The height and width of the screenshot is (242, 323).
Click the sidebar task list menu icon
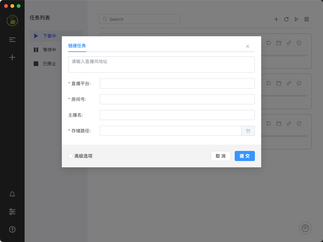[12, 40]
